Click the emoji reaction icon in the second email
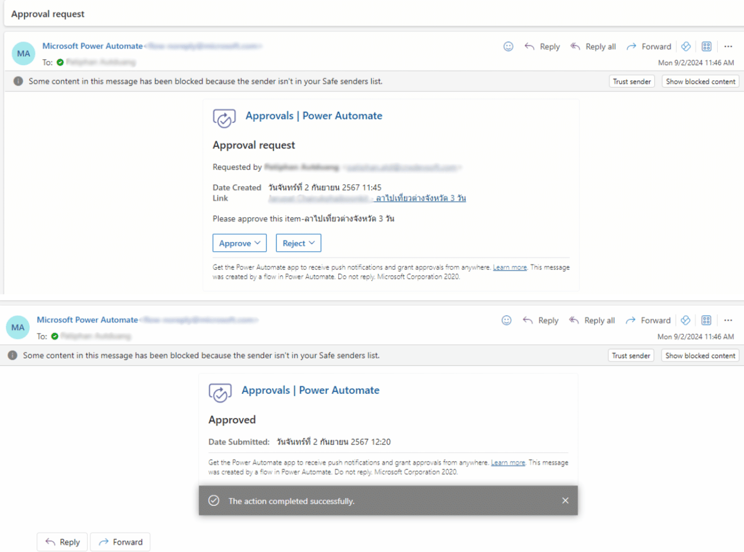Viewport: 744px width, 552px height. coord(506,320)
